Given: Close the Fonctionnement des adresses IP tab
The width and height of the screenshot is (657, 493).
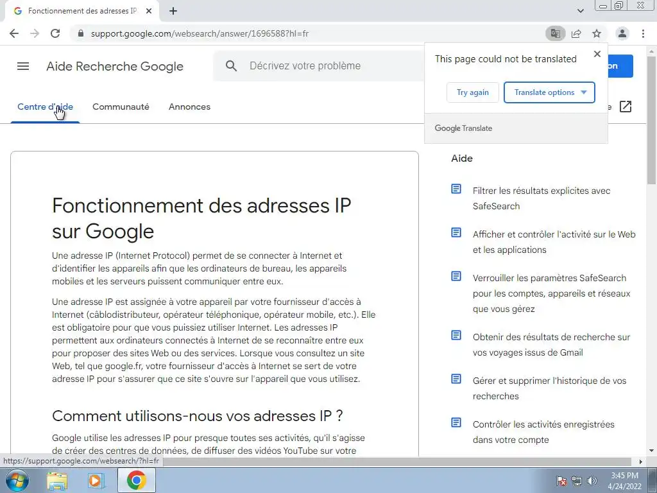Looking at the screenshot, I should [148, 11].
